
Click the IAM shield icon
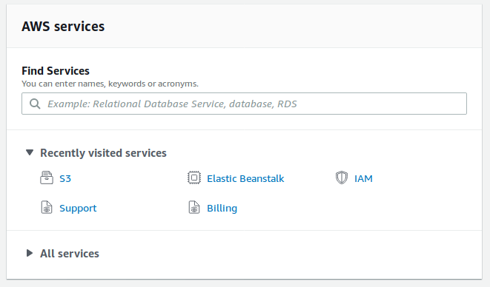[342, 178]
